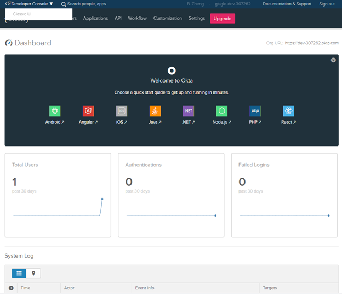Open the Angular quick start icon

(x=88, y=111)
